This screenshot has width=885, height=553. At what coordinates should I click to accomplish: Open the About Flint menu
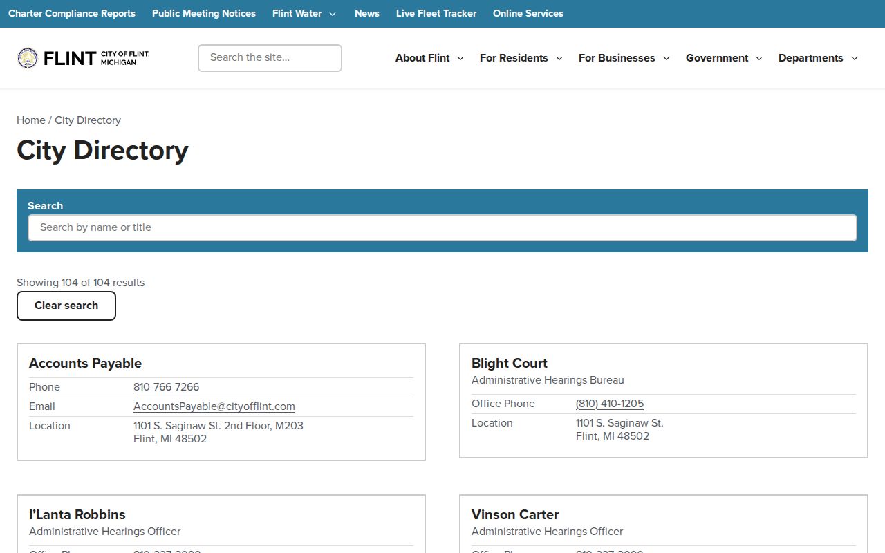click(422, 58)
